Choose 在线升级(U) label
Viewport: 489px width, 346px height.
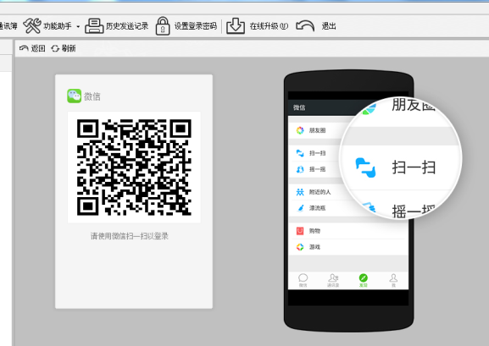pos(269,26)
